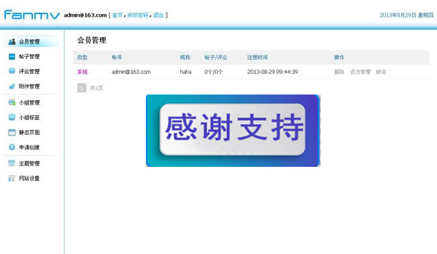Click the 评论管理 speech bubble icon
The image size is (437, 254).
pos(11,71)
